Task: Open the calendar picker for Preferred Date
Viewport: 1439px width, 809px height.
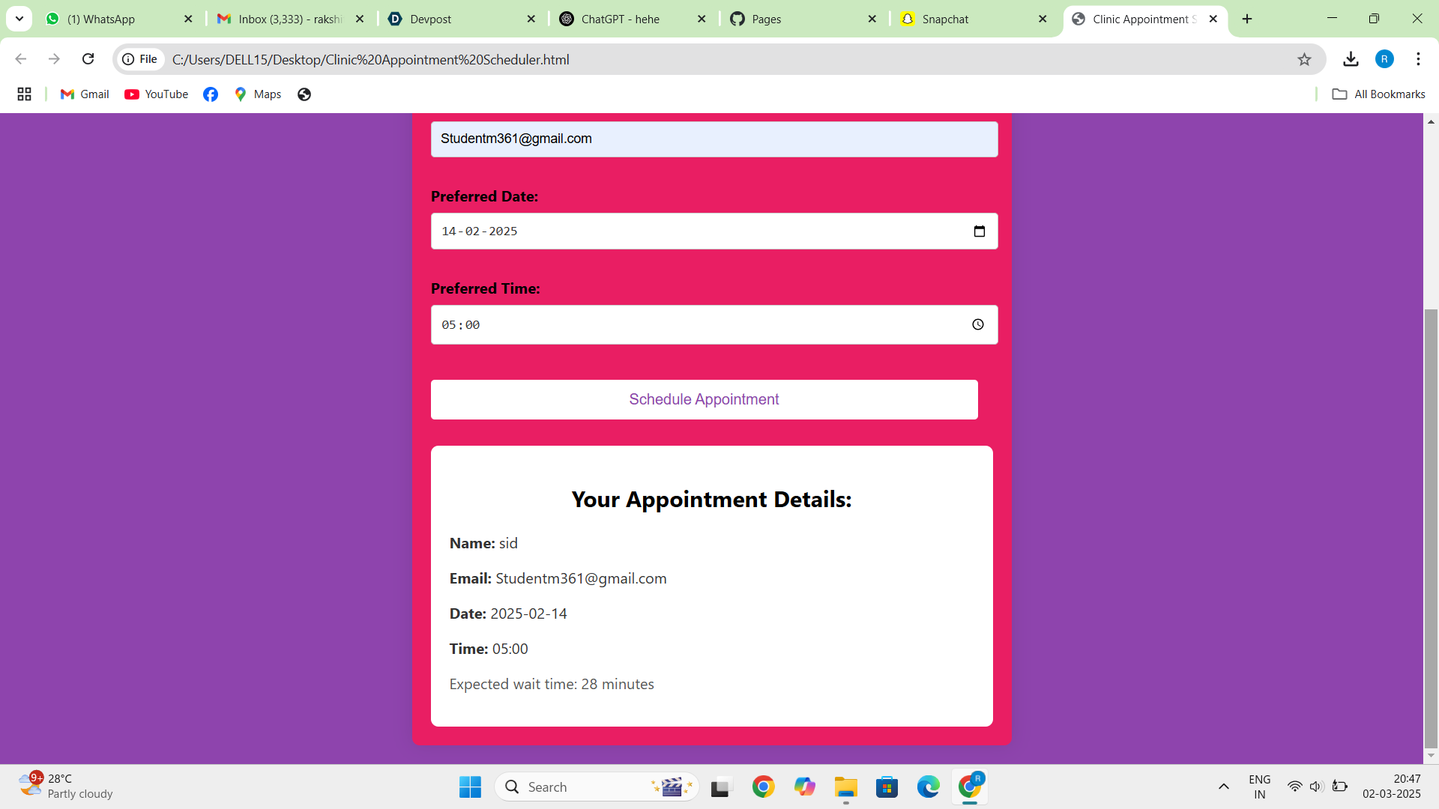Action: [x=979, y=231]
